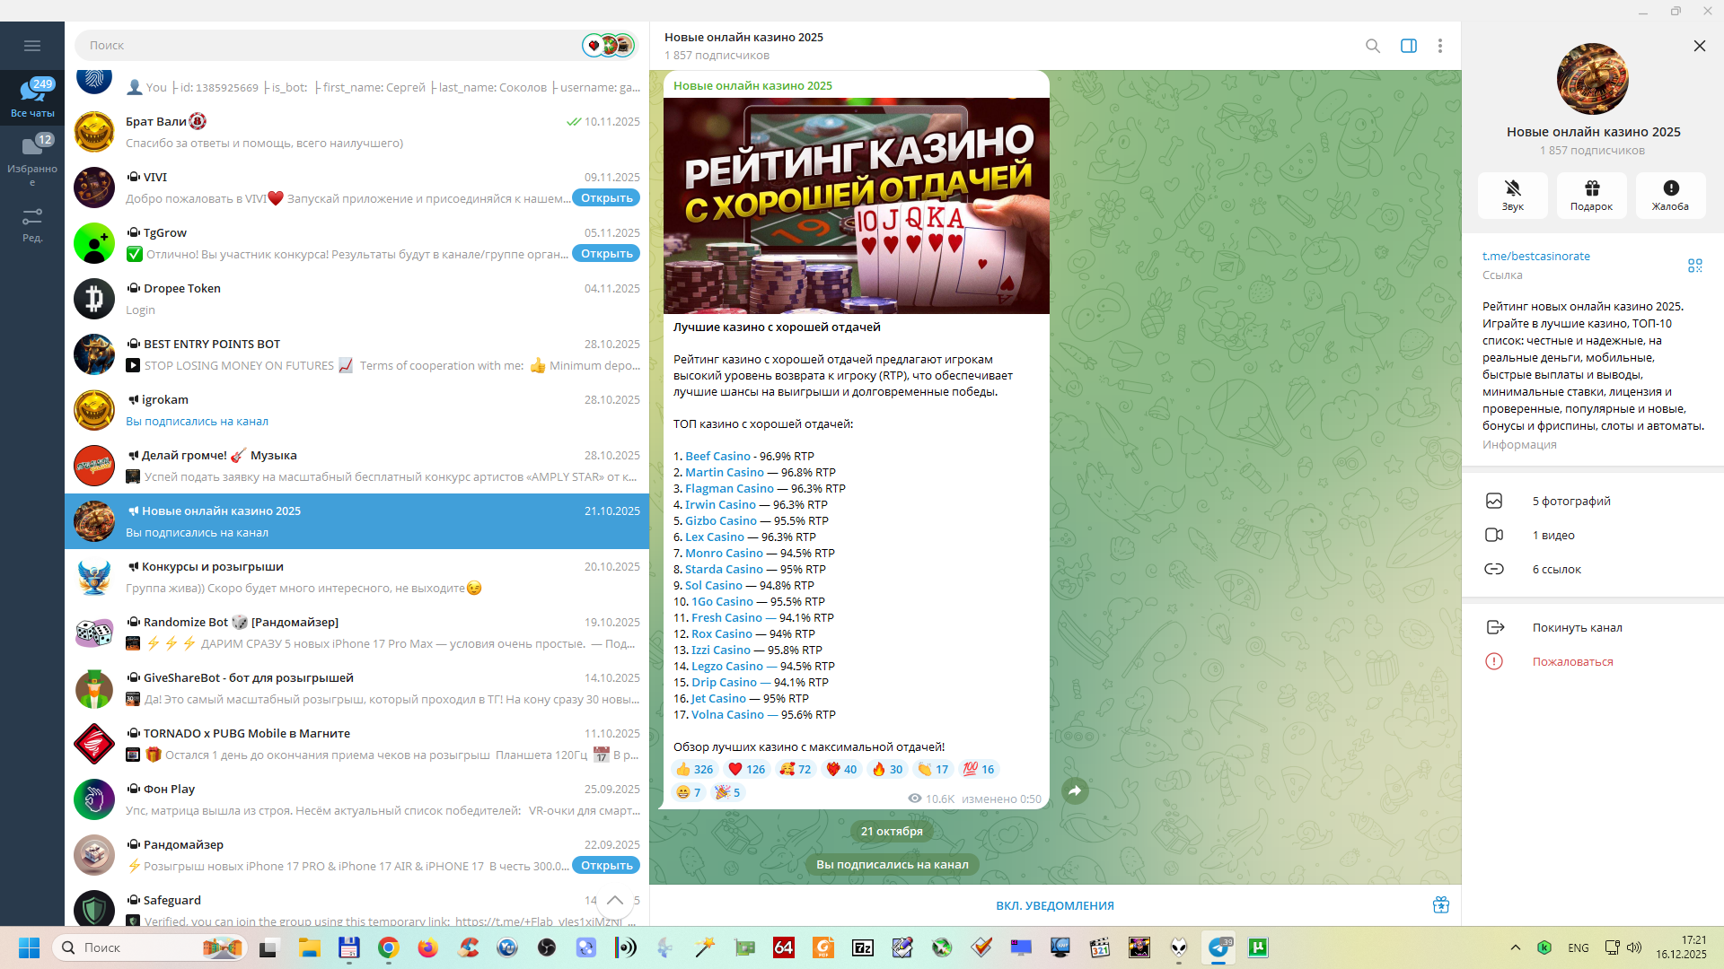Open the t.me/bestcasinorate link
Image resolution: width=1724 pixels, height=969 pixels.
[x=1535, y=256]
